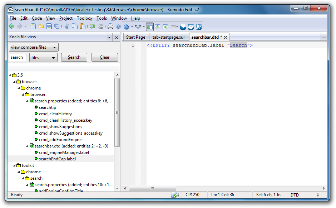Select cmd_engineManager.label entity
Screen dimensions: 336x208
pyautogui.click(x=64, y=153)
